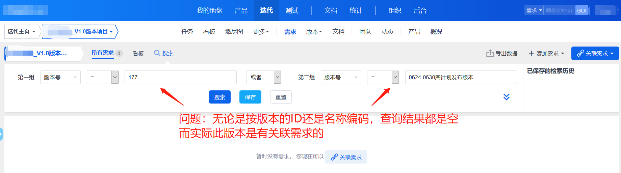Open the left sidebar collapse handle
621x173 pixels.
[1, 134]
